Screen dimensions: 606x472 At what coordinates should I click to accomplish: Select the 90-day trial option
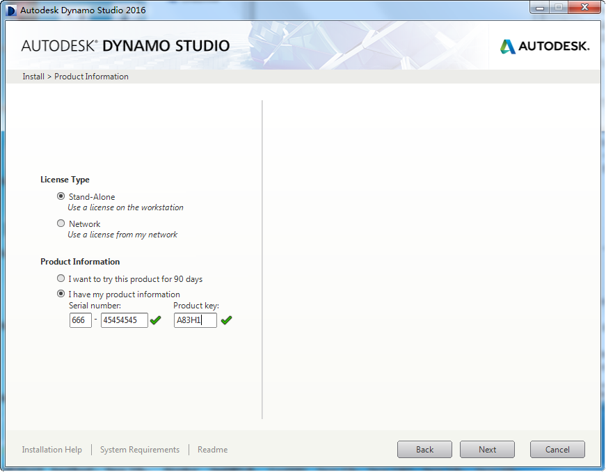61,279
